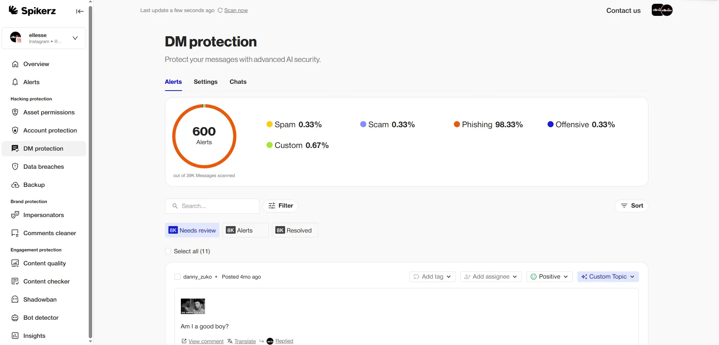Select the Bot detector tool
The height and width of the screenshot is (345, 719).
(x=40, y=317)
